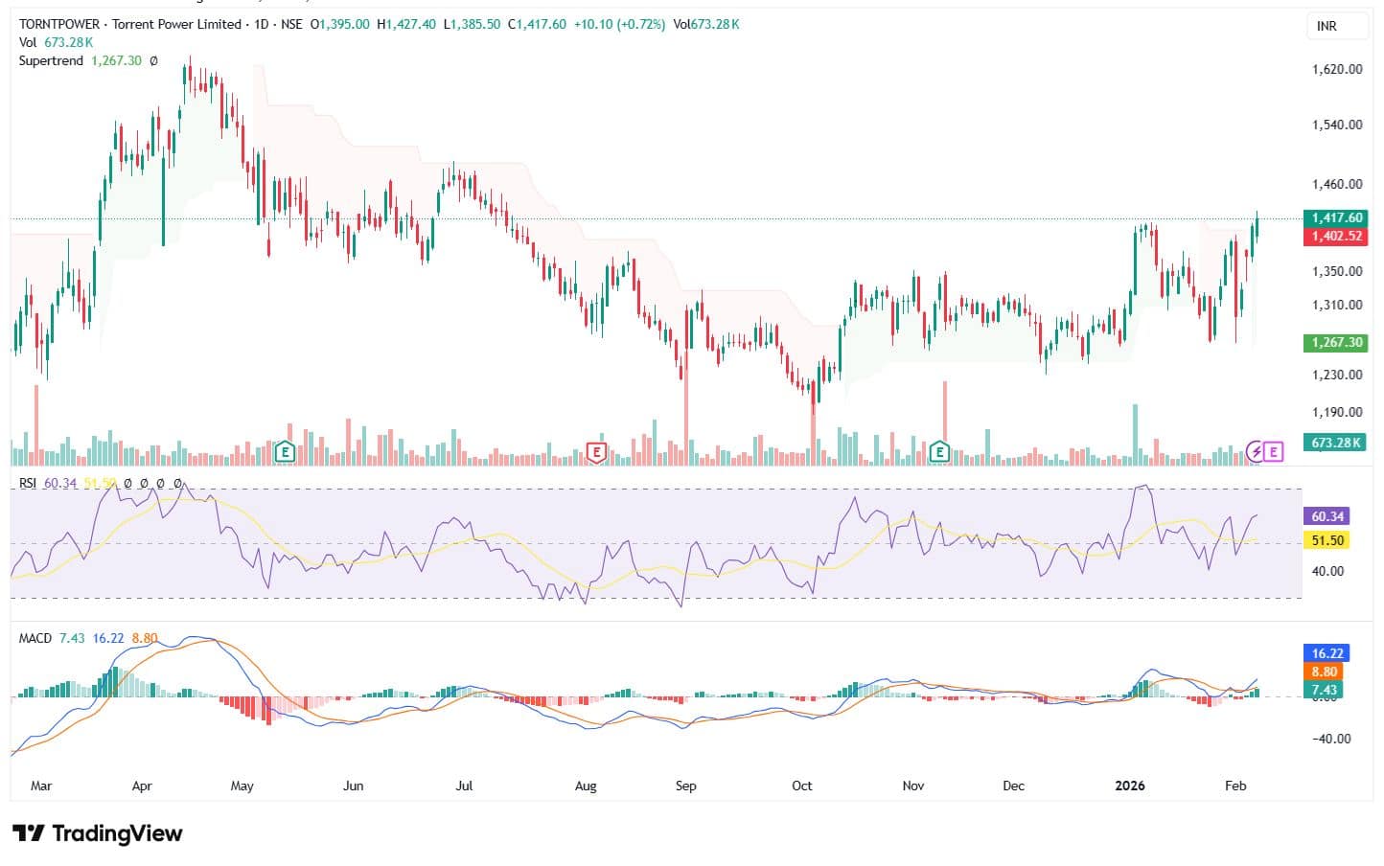1384x866 pixels.
Task: Click the 1,190.00 price axis tick
Action: point(1337,412)
